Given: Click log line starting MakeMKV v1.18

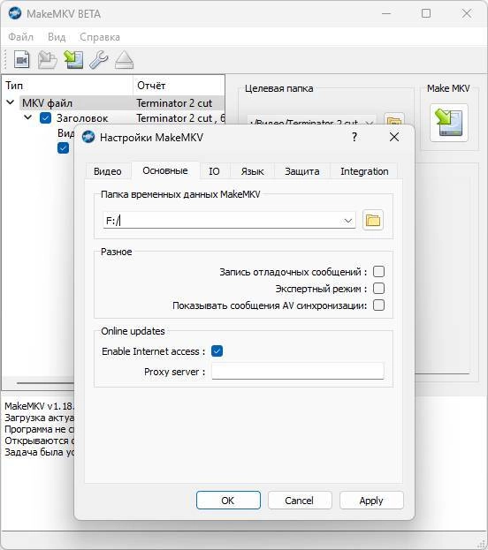Looking at the screenshot, I should point(40,406).
